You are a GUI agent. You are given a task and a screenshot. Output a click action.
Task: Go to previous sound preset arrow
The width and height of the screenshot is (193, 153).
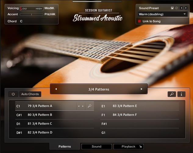(181, 8)
